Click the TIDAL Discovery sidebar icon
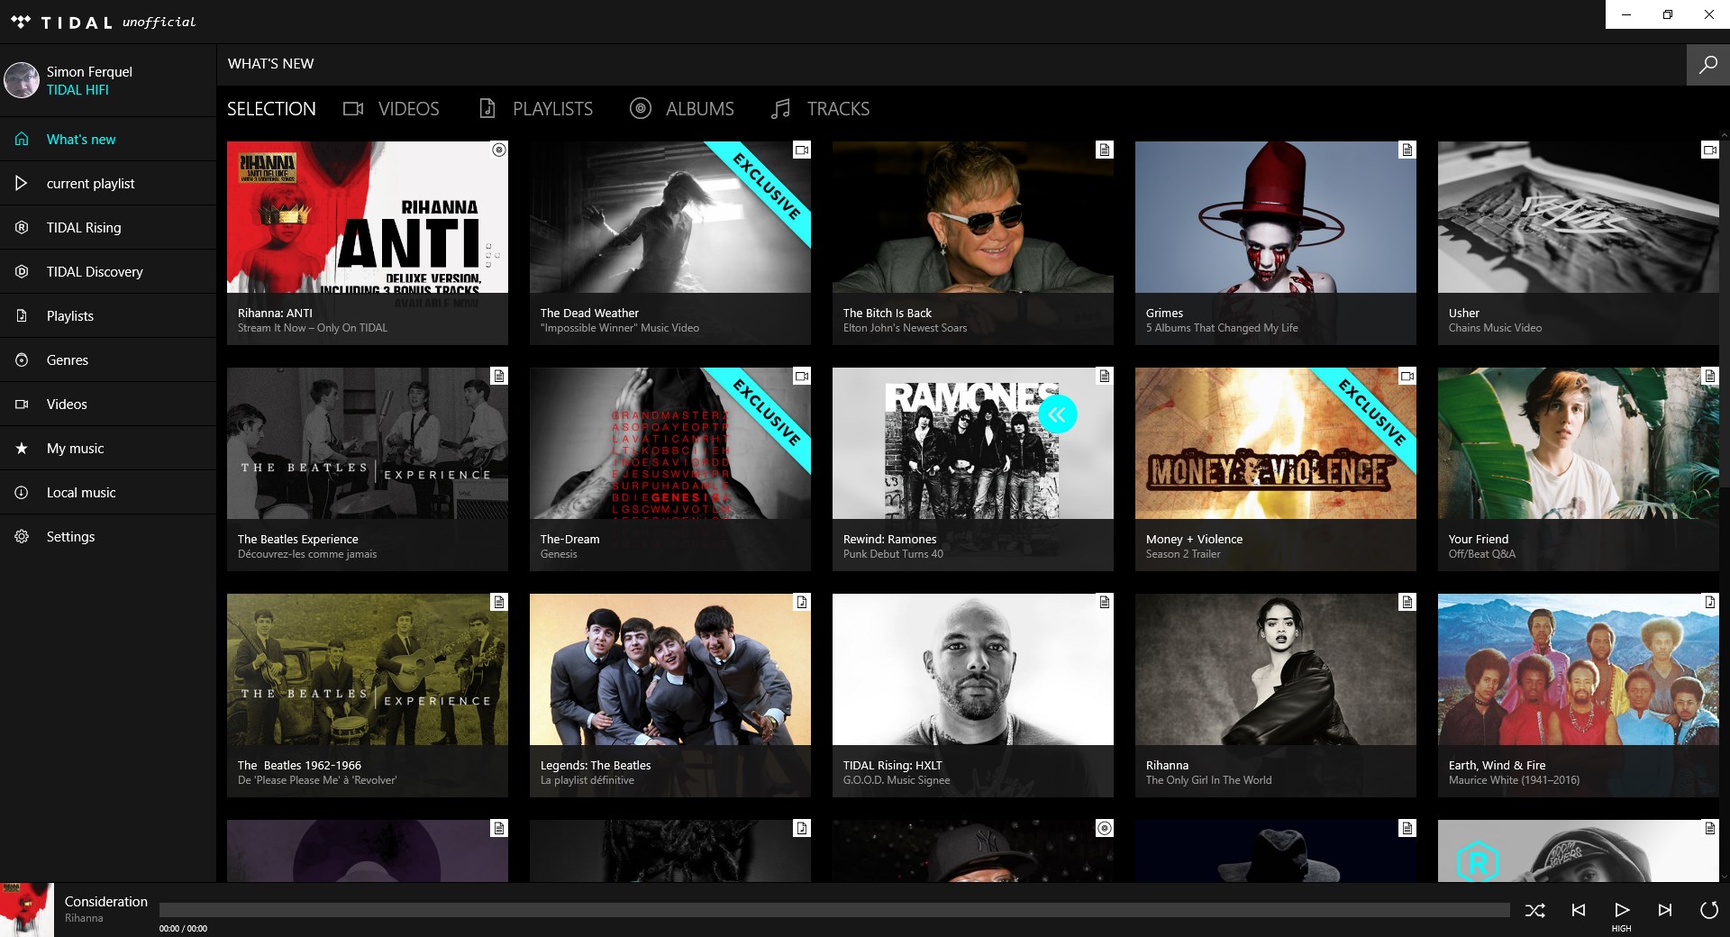This screenshot has width=1730, height=937. tap(22, 271)
